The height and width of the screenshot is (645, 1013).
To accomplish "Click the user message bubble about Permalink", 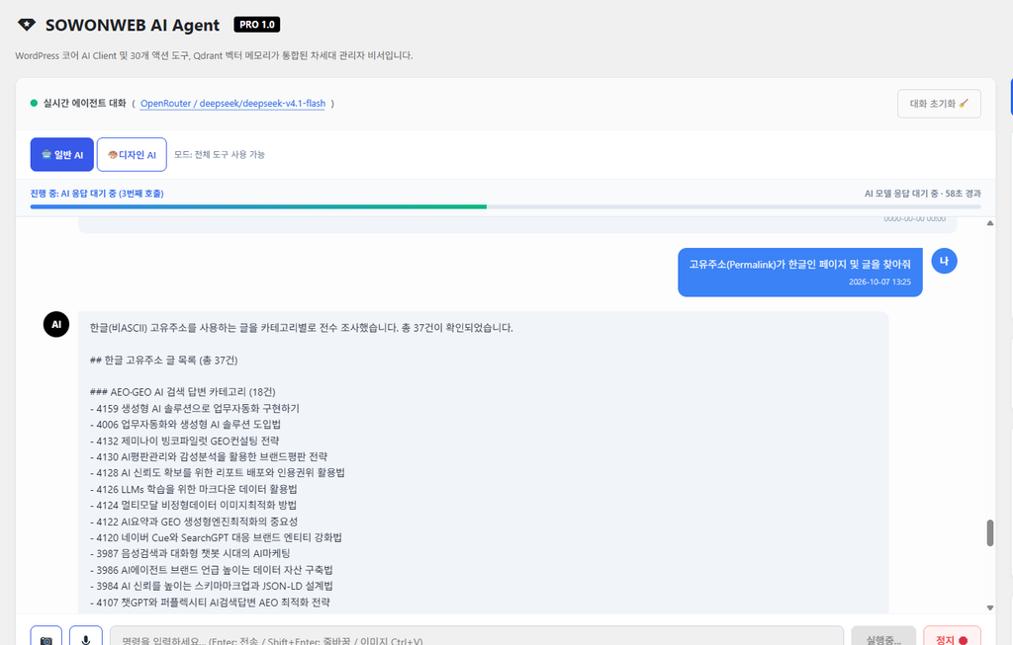I will (x=799, y=273).
